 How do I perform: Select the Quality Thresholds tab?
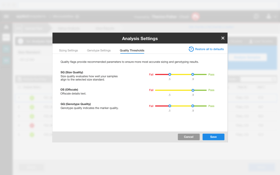pyautogui.click(x=132, y=50)
